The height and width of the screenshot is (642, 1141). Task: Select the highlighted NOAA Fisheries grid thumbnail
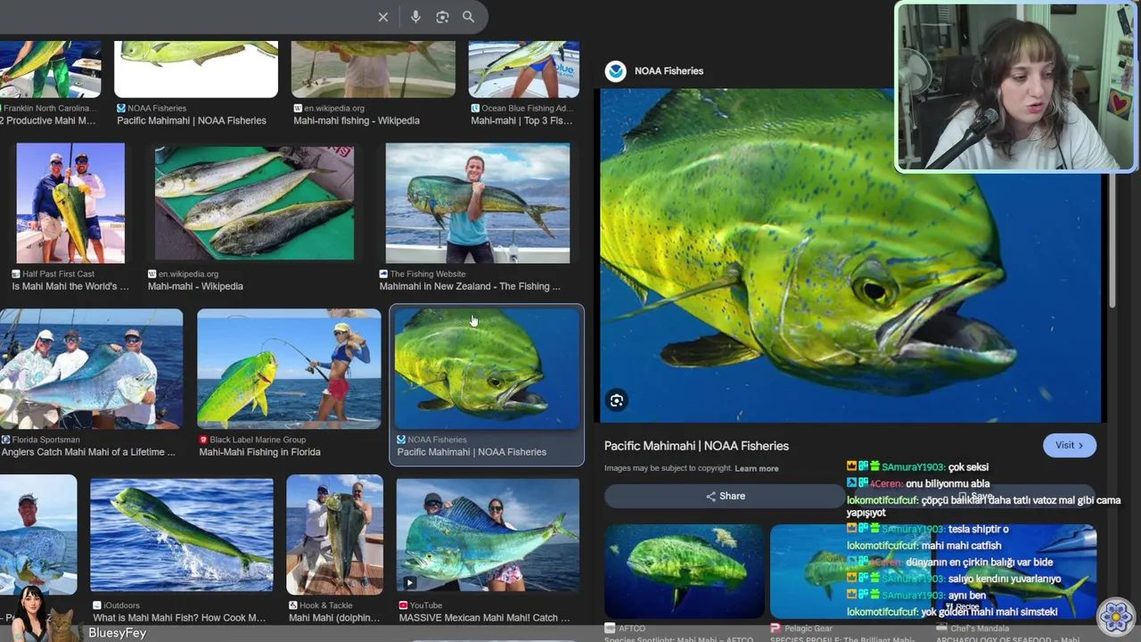pos(487,369)
